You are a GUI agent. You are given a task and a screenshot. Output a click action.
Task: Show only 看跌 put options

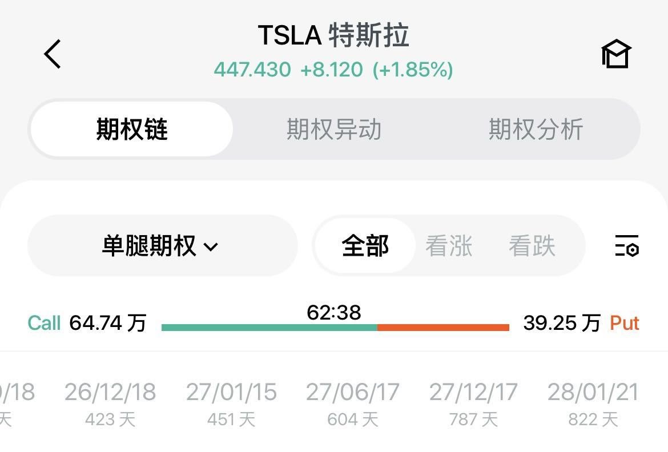pos(532,246)
